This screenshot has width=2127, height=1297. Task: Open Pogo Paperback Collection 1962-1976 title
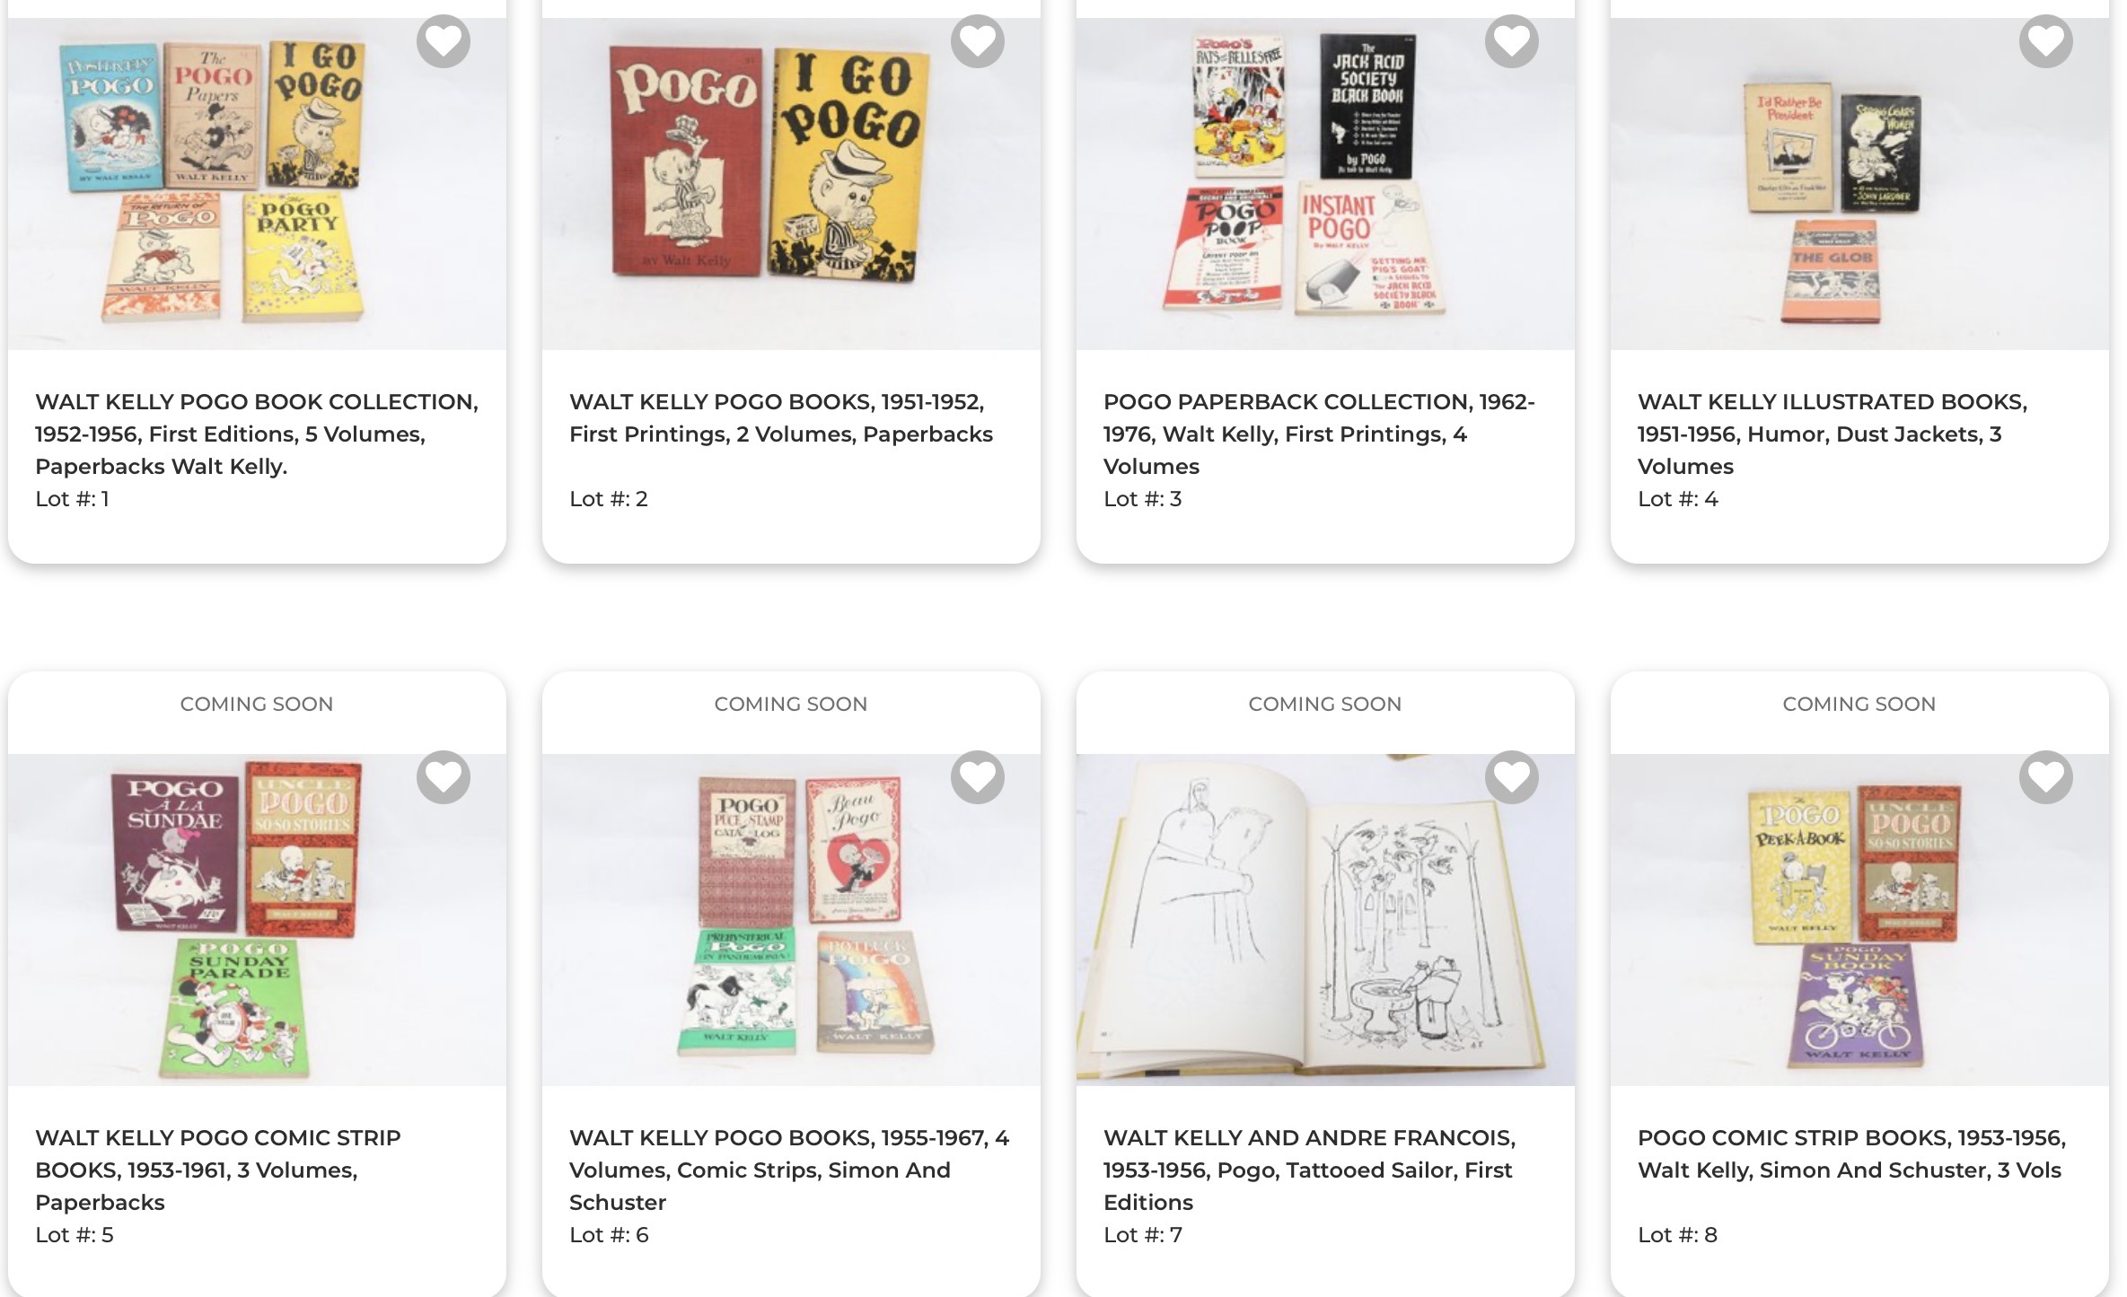1319,434
